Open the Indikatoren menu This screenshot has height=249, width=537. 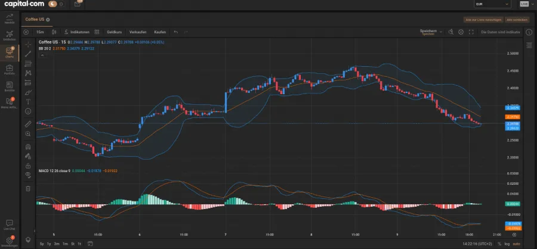[x=77, y=32]
